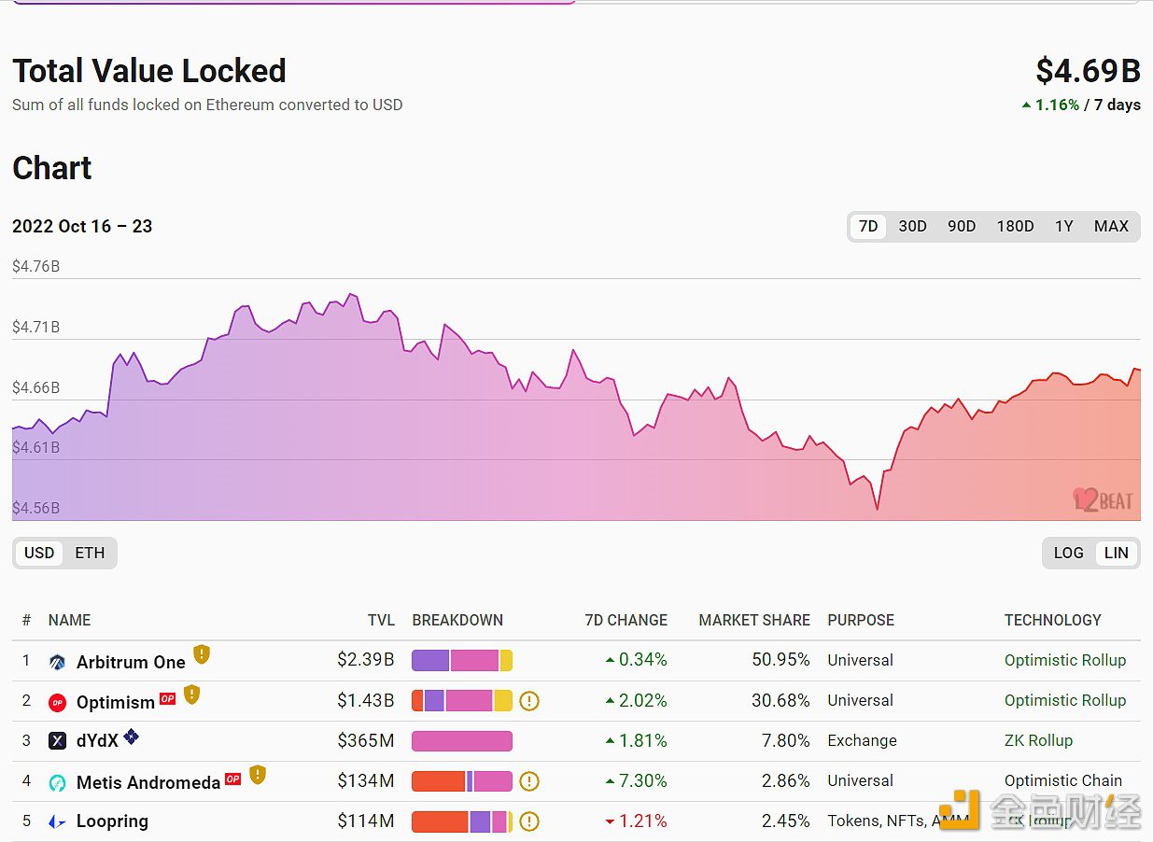Click the dYdX black X logo
Image resolution: width=1153 pixels, height=842 pixels.
coord(58,741)
